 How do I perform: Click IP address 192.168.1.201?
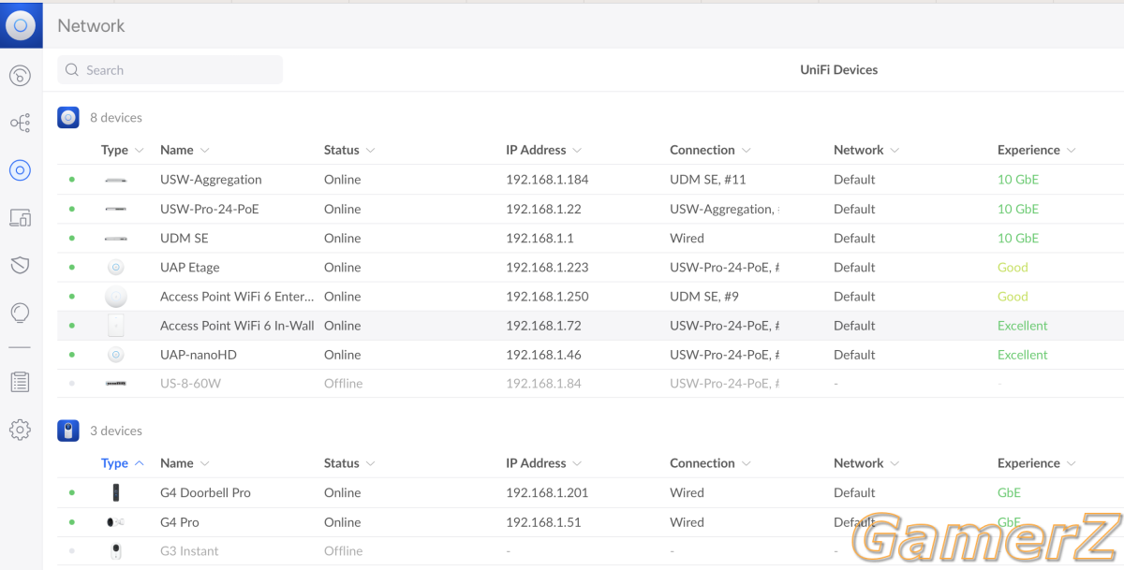(547, 493)
